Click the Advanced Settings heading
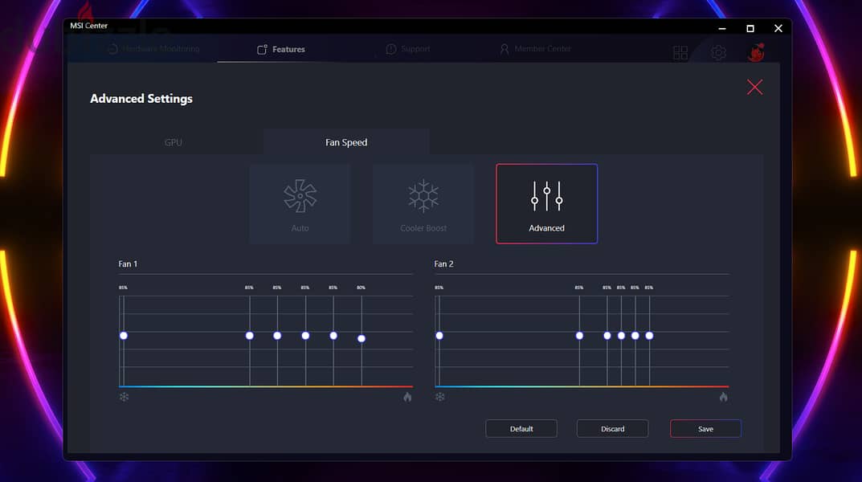862x482 pixels. (141, 99)
